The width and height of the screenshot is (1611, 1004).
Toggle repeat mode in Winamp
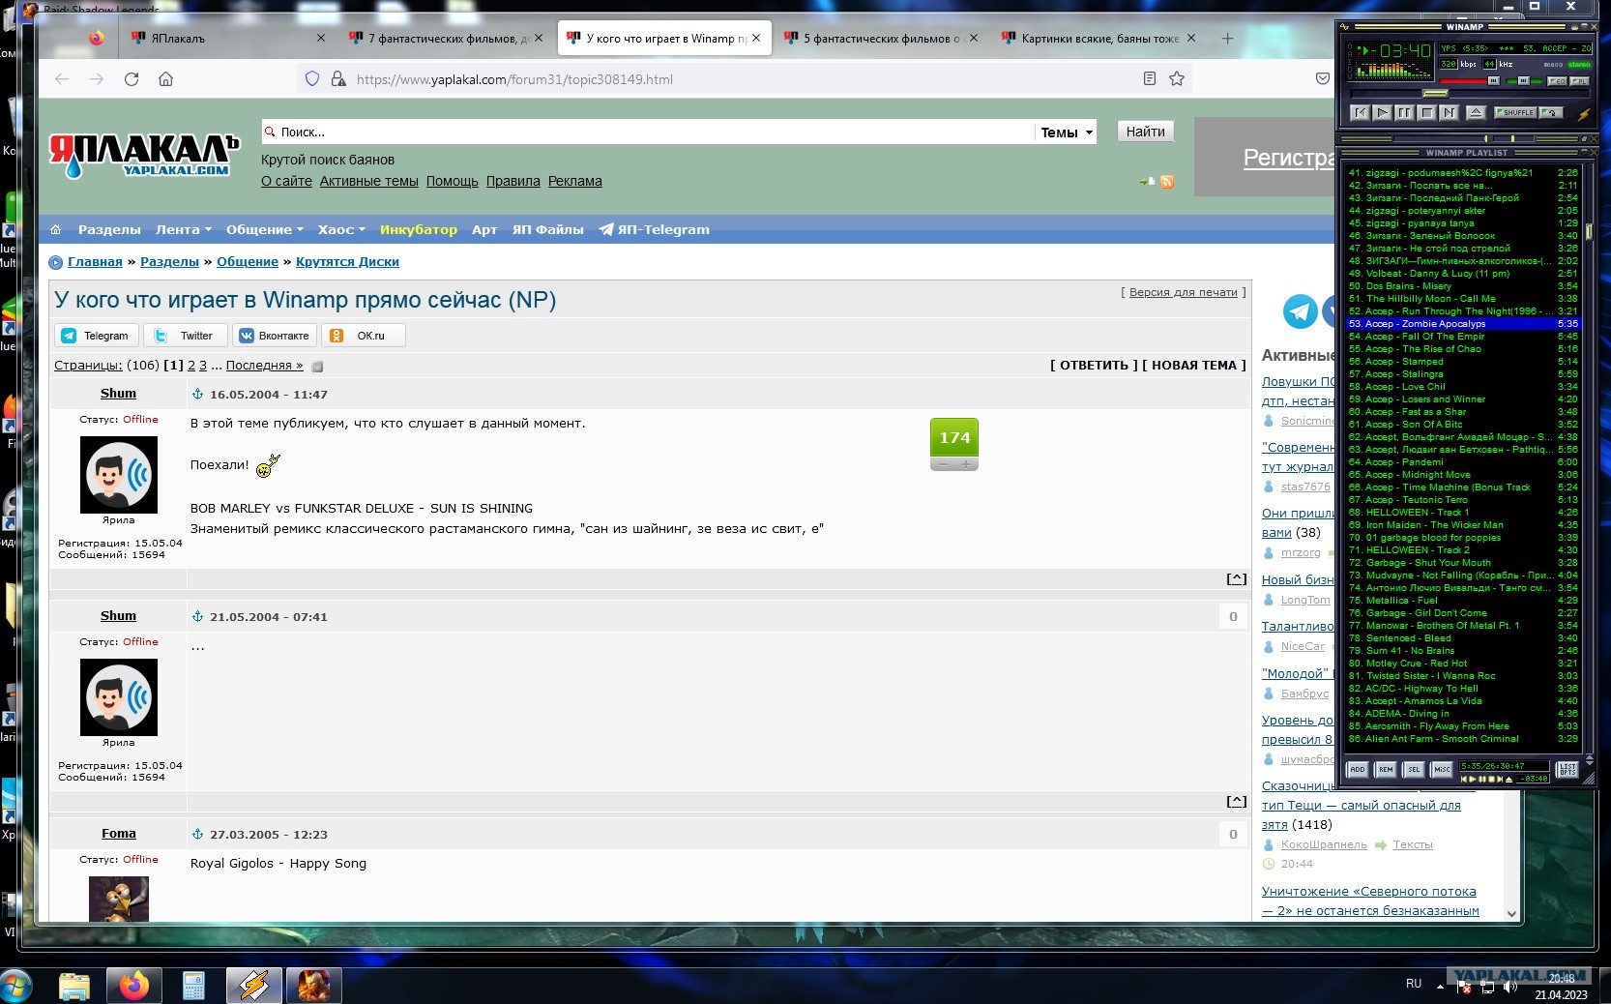click(1551, 113)
